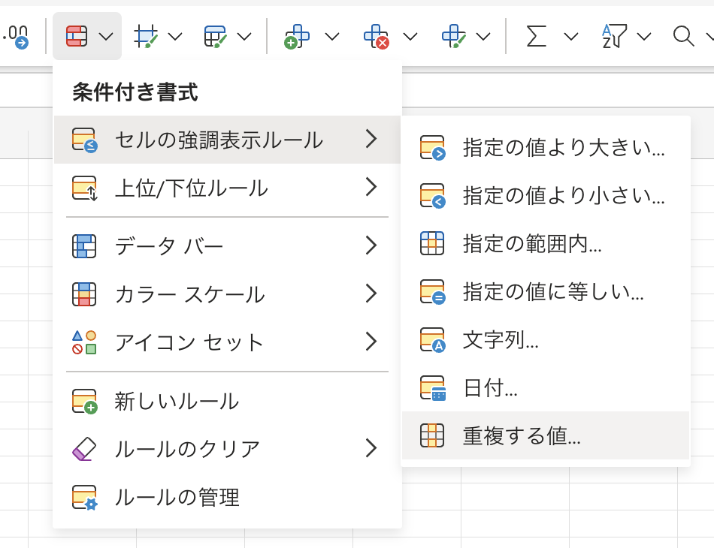Click the insert cells icon
Screen dimensions: 714x548
click(x=297, y=36)
